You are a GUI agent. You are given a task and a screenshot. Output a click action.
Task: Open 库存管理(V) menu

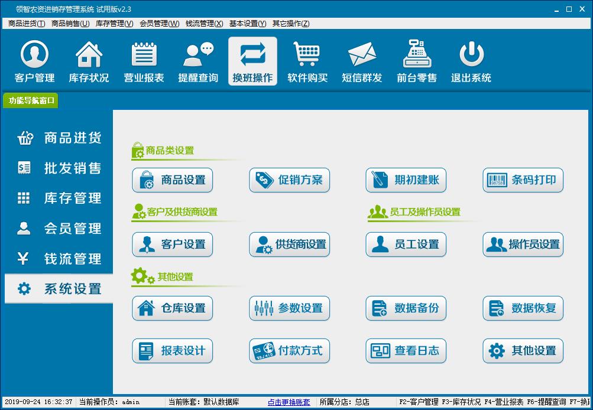114,24
